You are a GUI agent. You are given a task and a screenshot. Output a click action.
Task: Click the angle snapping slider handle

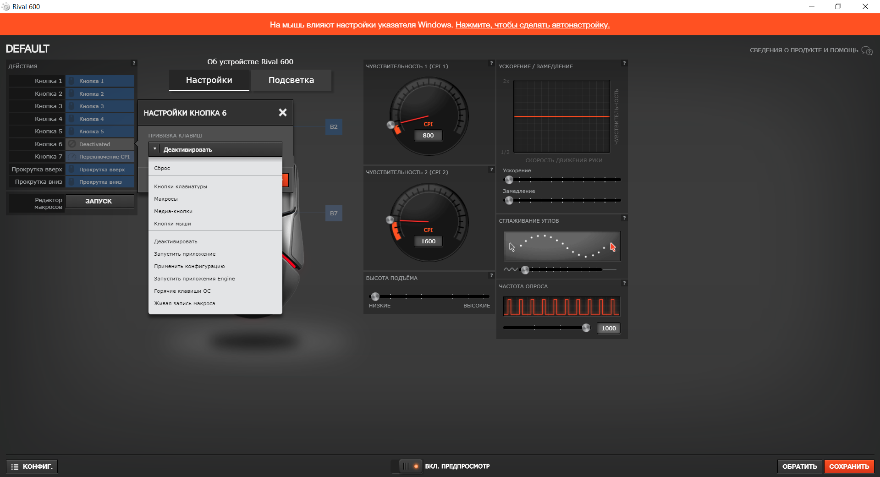click(525, 269)
